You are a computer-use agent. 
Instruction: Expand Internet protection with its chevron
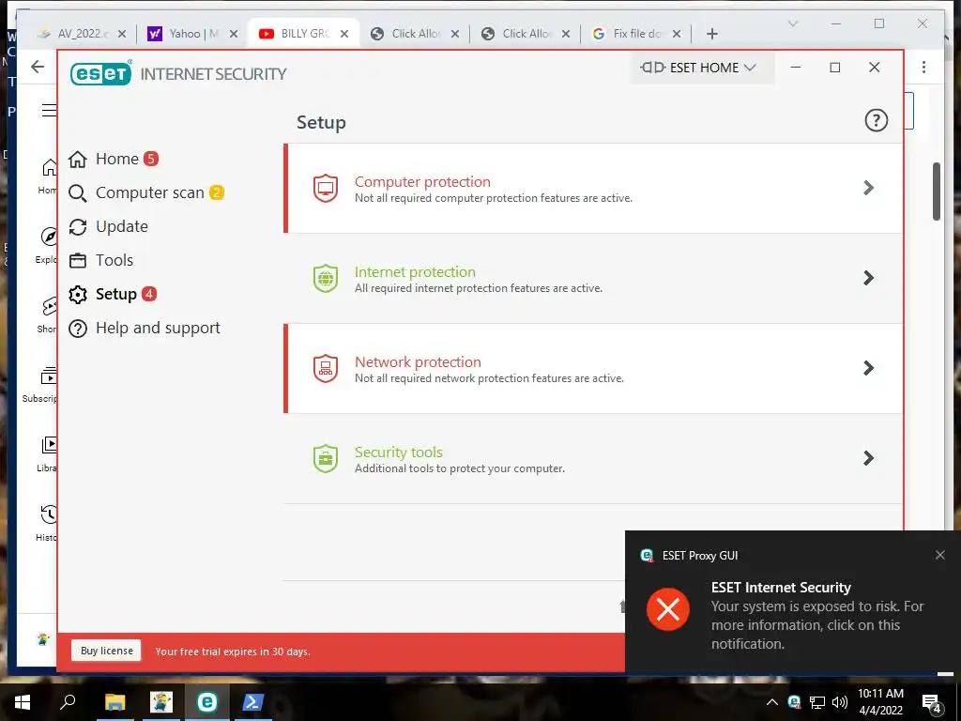point(868,278)
